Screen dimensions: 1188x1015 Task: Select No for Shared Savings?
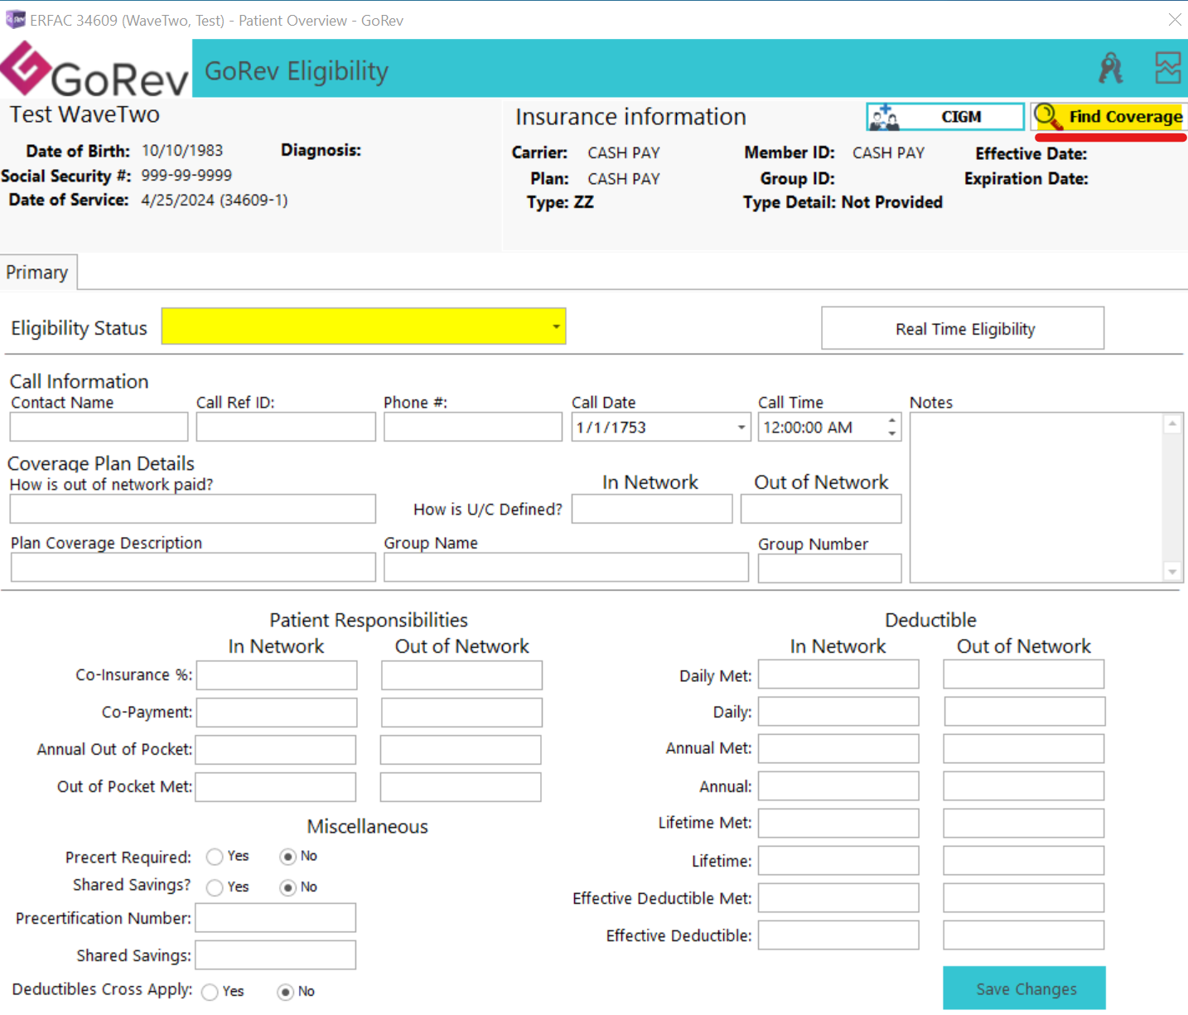click(x=287, y=887)
